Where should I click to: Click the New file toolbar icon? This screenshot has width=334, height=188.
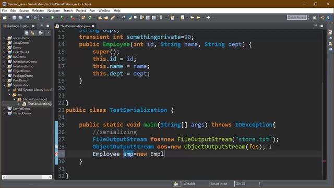tap(5, 17)
